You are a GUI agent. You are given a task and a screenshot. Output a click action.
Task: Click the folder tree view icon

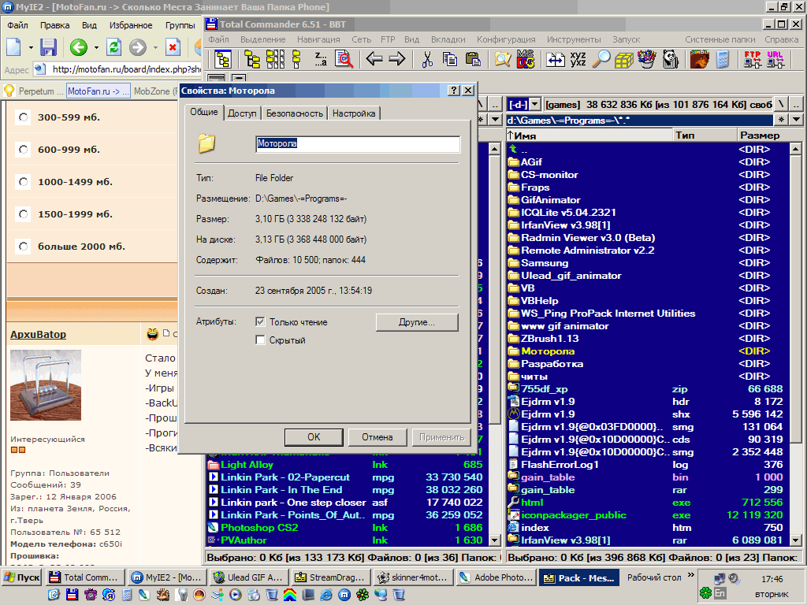(223, 60)
